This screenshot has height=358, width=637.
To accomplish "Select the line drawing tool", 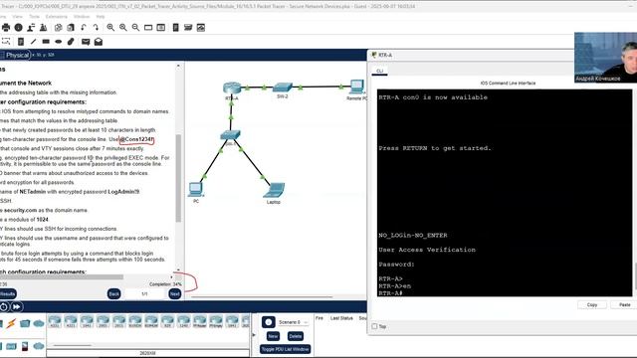I will click(x=33, y=42).
